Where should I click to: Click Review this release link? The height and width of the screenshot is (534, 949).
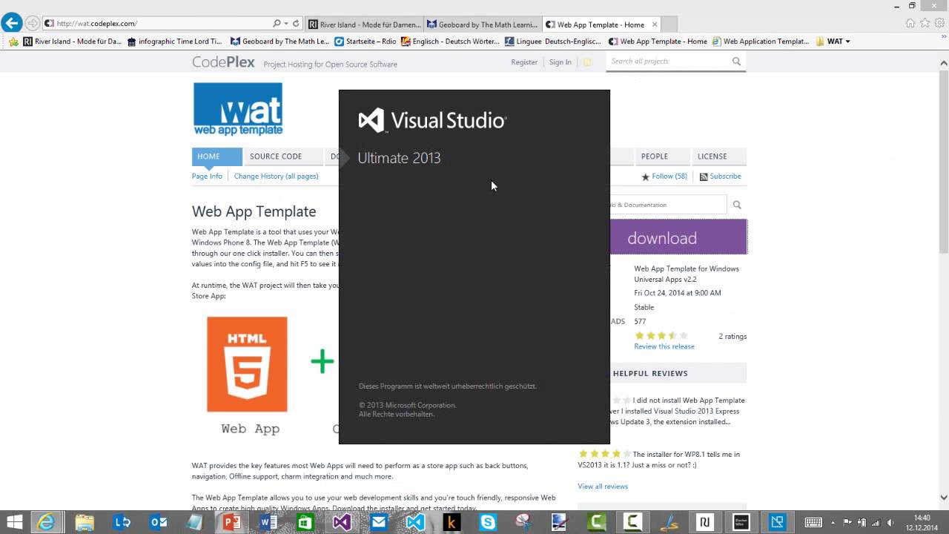664,346
